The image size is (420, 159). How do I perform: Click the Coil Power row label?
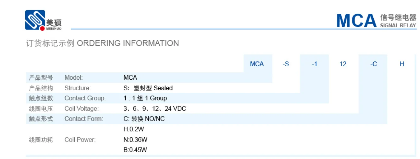pos(80,140)
